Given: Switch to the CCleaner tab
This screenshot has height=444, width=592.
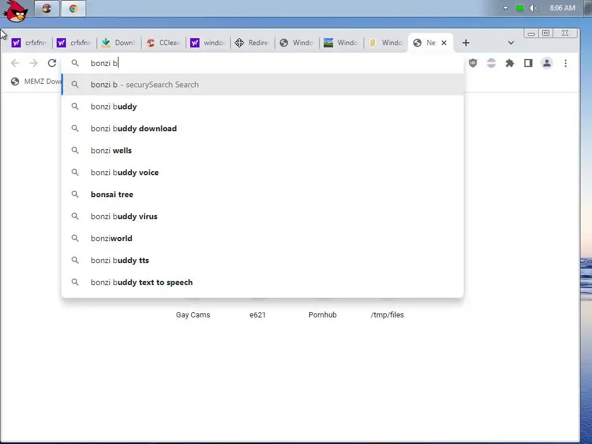Looking at the screenshot, I should (x=163, y=43).
